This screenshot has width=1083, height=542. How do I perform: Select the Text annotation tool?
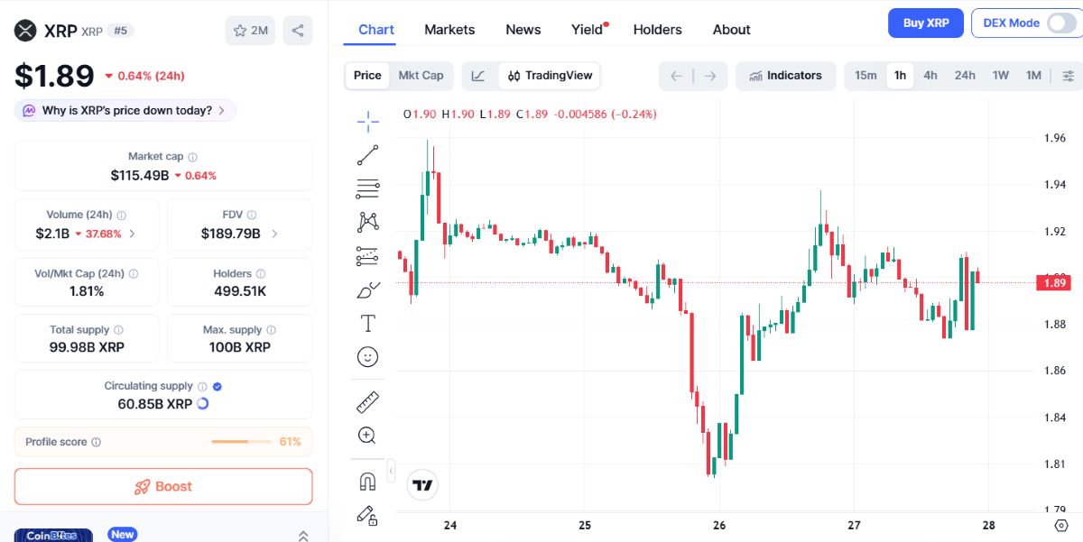point(367,322)
